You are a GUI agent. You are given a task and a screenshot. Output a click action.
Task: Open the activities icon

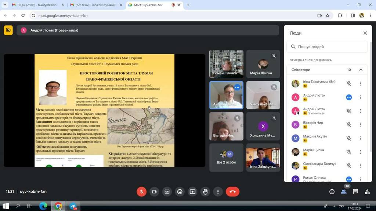(x=367, y=192)
